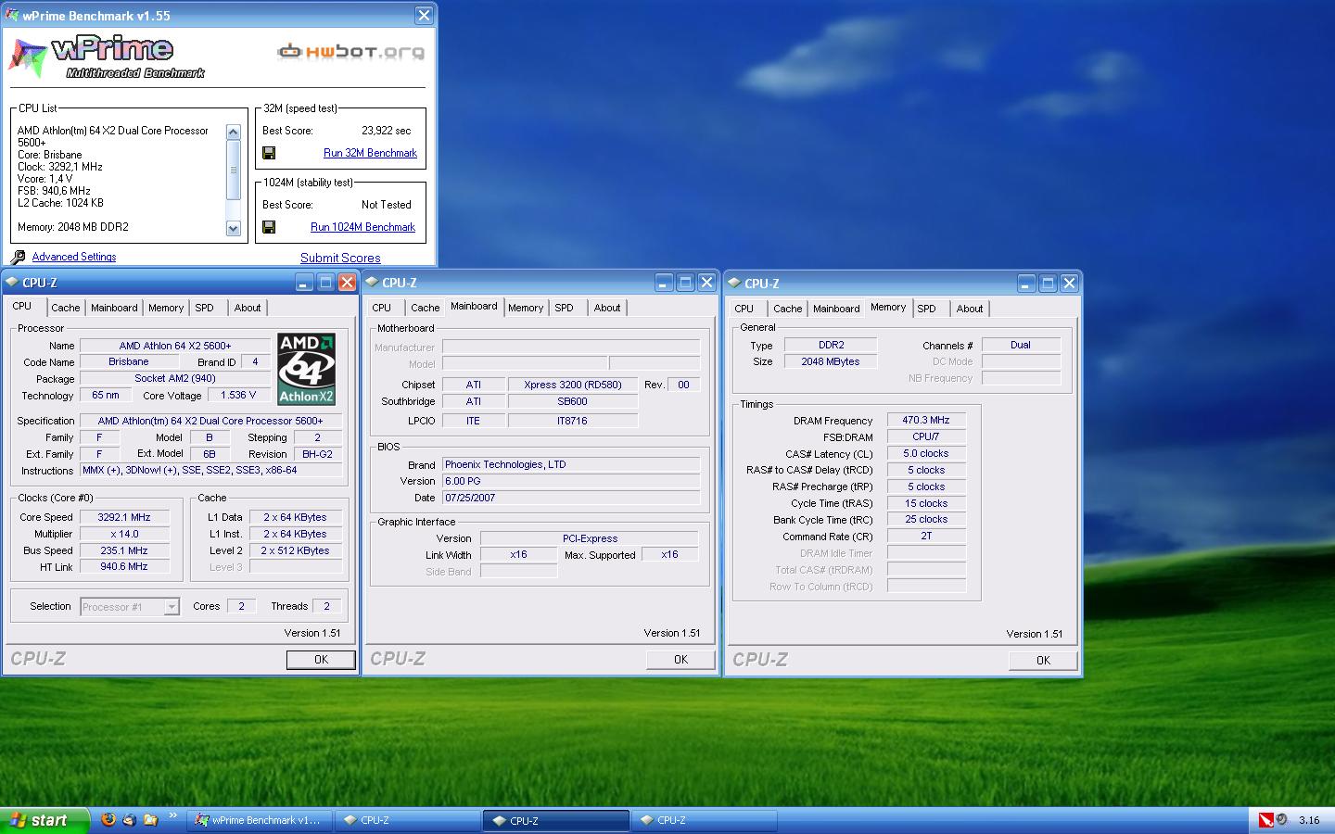Open Cache tab in Memory window
Viewport: 1335px width, 834px height.
pyautogui.click(x=787, y=309)
